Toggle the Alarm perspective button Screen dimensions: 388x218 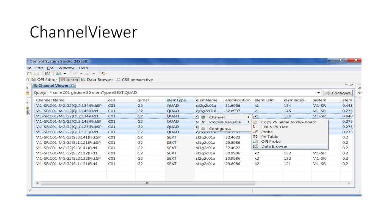click(70, 79)
